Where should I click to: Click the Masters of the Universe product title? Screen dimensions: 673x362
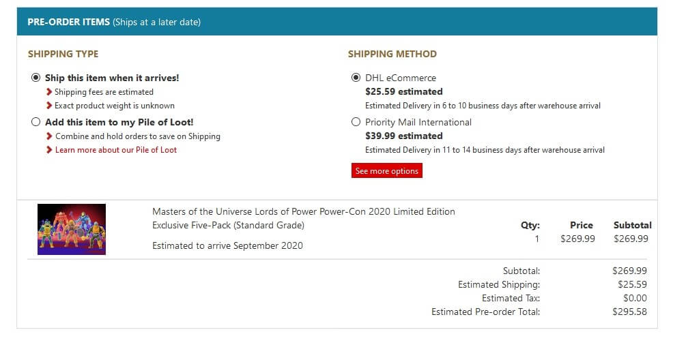(x=304, y=218)
